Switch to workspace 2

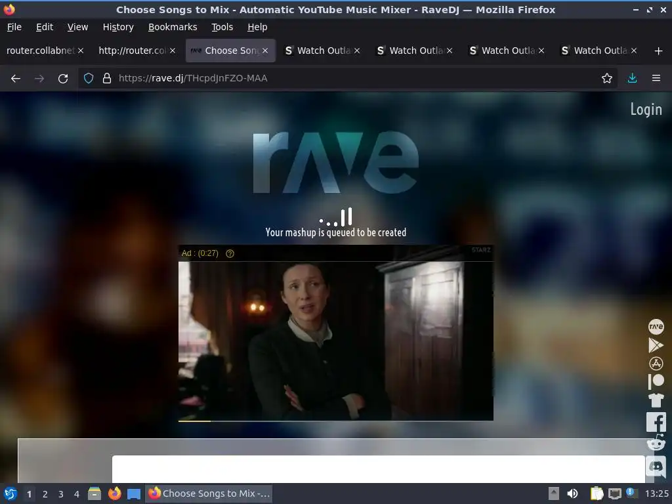[45, 494]
